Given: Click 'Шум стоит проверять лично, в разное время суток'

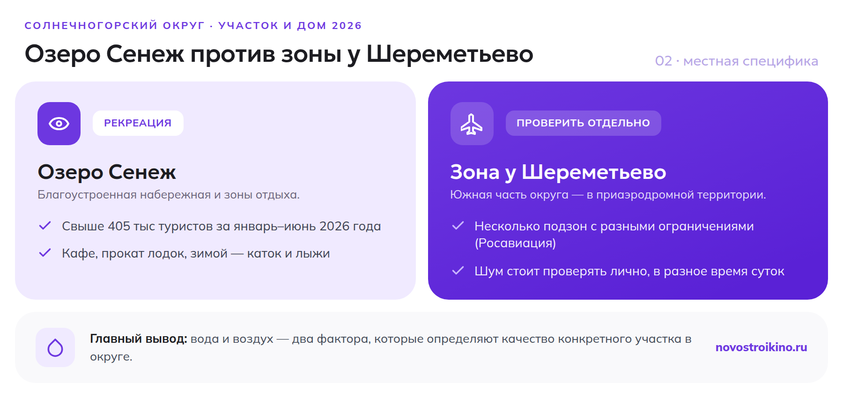Looking at the screenshot, I should 629,271.
